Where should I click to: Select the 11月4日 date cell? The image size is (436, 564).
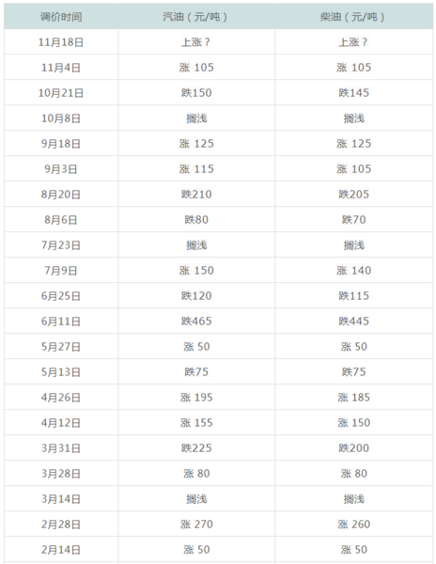[61, 68]
